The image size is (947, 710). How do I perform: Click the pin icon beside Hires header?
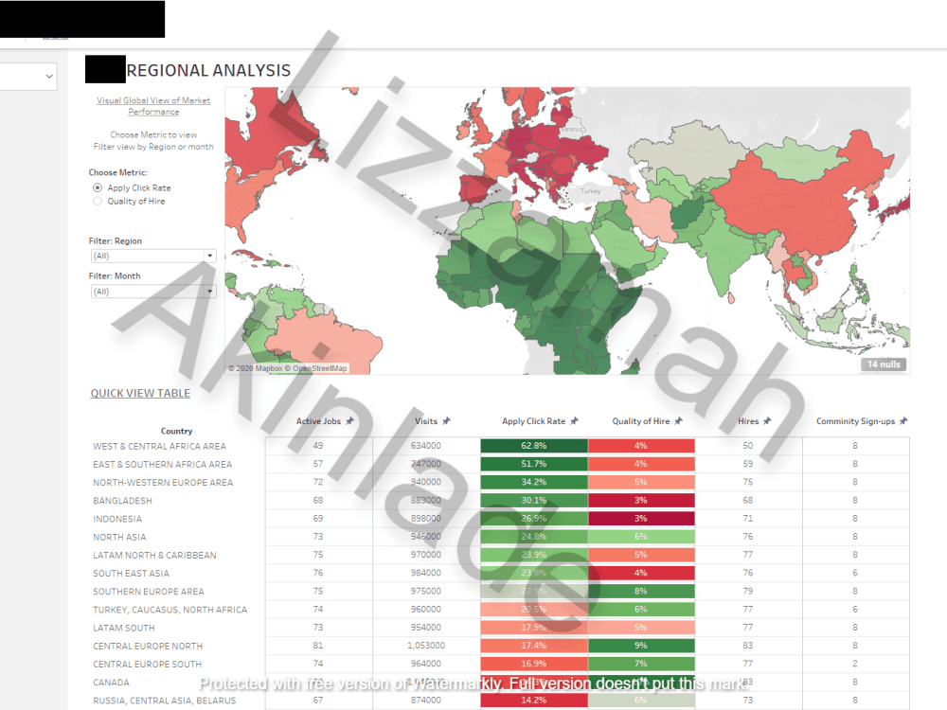[x=767, y=421]
